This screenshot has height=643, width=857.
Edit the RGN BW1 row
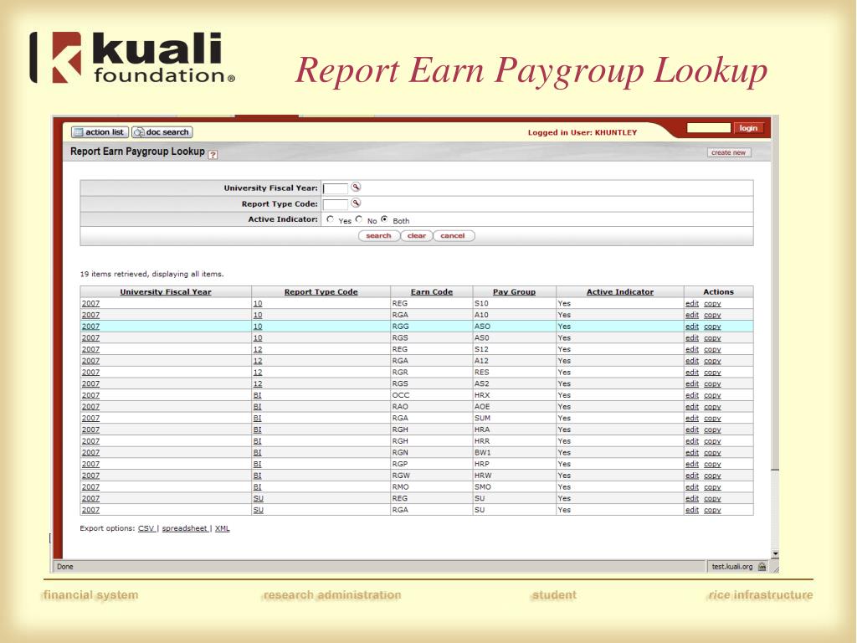[692, 453]
